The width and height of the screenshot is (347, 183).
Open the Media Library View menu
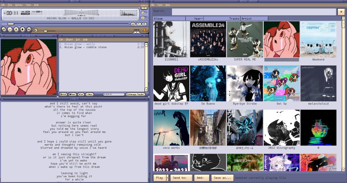tap(160, 5)
